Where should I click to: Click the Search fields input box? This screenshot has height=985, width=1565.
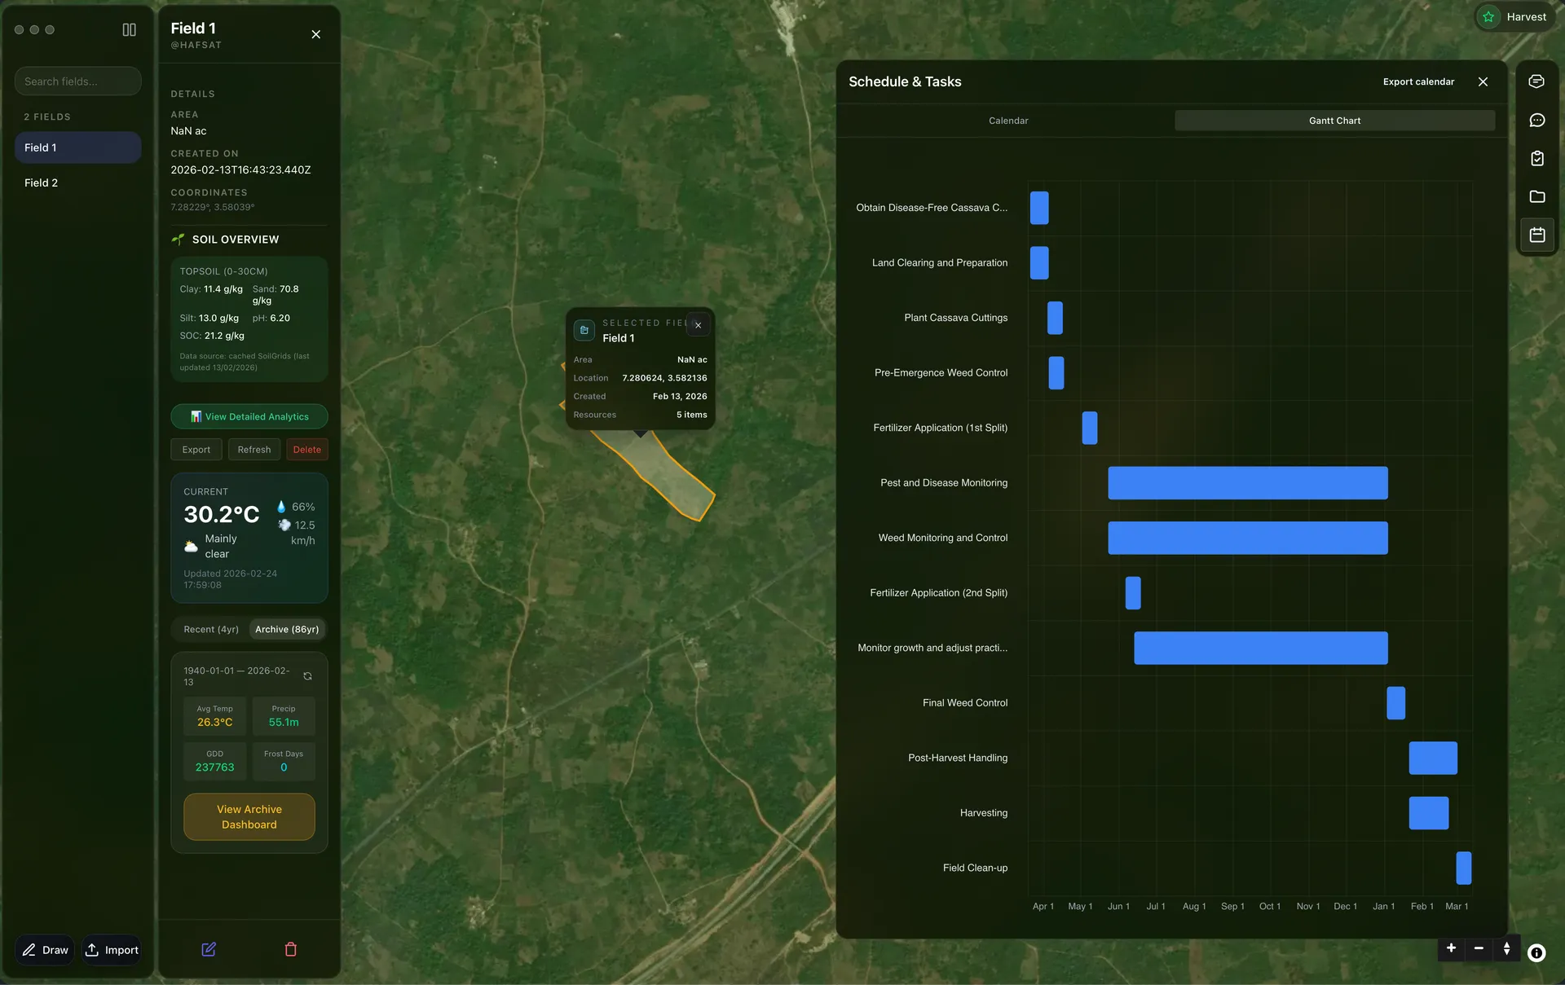pyautogui.click(x=77, y=81)
